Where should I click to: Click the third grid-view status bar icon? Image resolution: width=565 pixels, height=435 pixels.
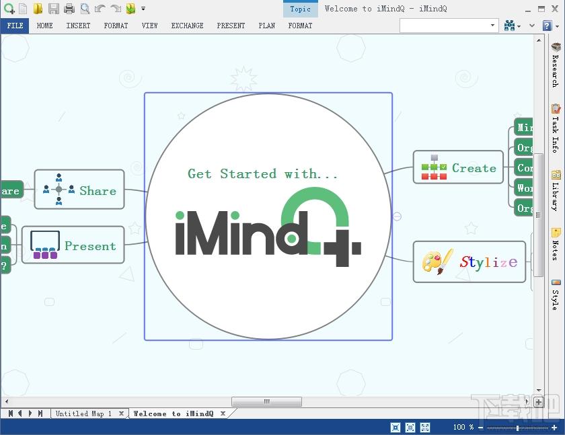(425, 428)
